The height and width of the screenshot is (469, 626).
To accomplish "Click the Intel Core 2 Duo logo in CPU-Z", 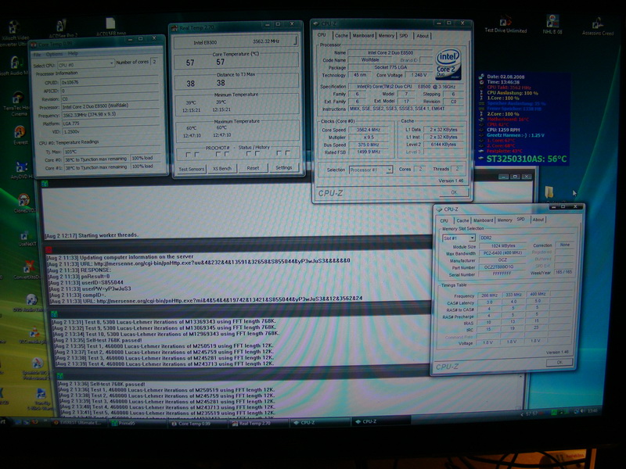I will [448, 64].
